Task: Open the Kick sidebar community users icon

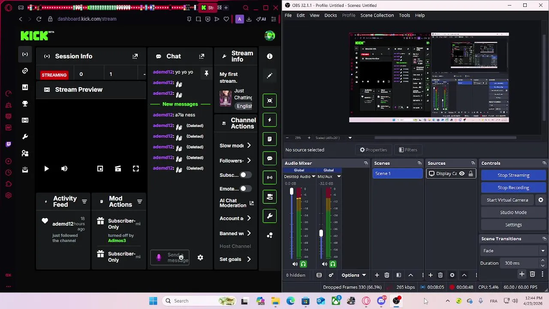Action: tap(25, 153)
